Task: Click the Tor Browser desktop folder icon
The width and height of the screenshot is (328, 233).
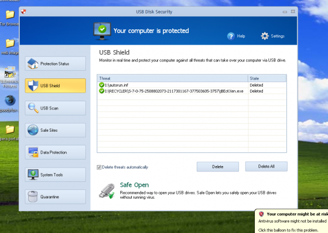Action: (x=10, y=15)
